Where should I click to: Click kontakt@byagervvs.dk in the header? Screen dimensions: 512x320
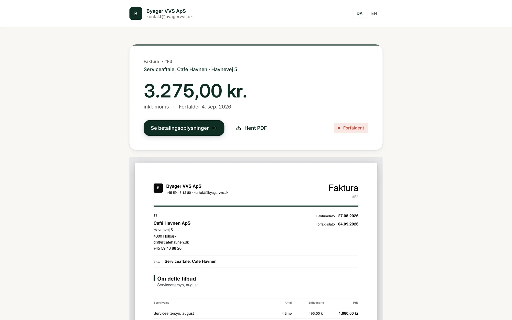click(x=169, y=17)
